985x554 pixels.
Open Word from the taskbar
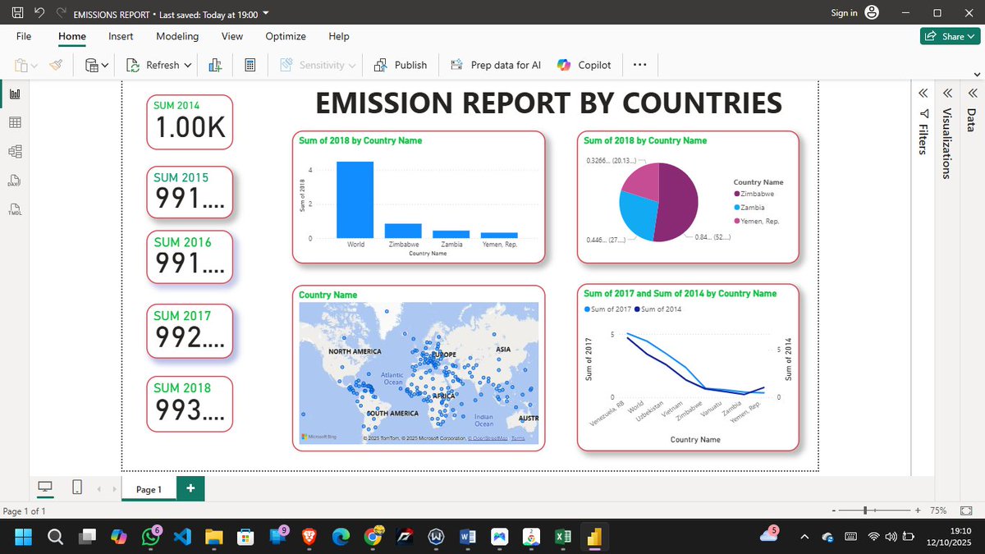[x=468, y=537]
